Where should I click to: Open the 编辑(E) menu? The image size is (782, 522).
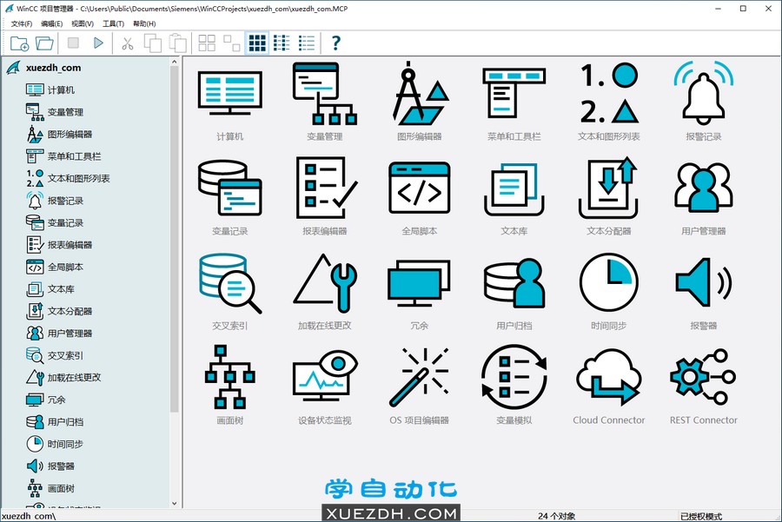52,23
